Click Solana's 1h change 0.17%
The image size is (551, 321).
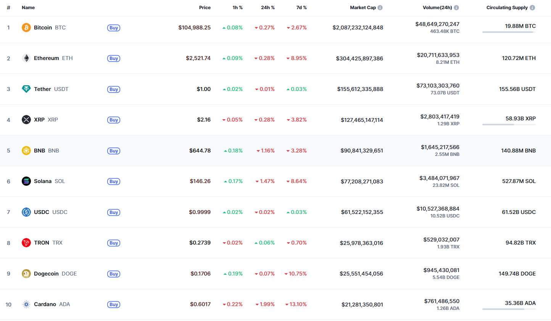(233, 182)
